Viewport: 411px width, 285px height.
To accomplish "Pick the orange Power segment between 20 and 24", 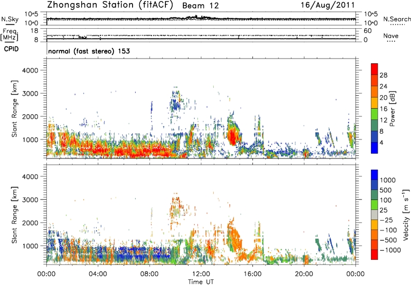I will pos(375,92).
